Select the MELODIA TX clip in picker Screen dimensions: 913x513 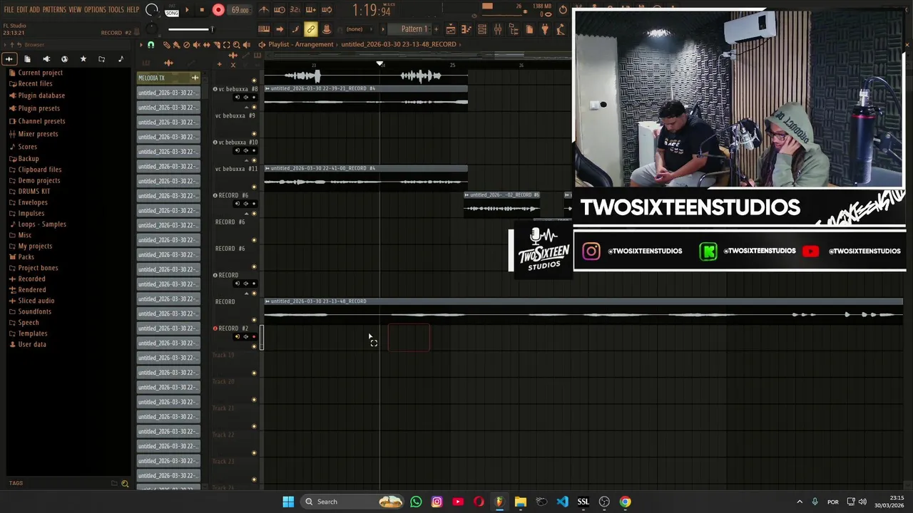coord(168,78)
